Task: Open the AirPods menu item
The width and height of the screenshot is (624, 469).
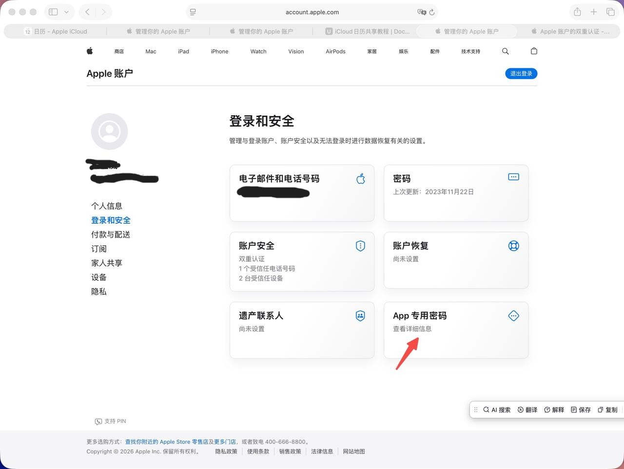Action: coord(336,51)
